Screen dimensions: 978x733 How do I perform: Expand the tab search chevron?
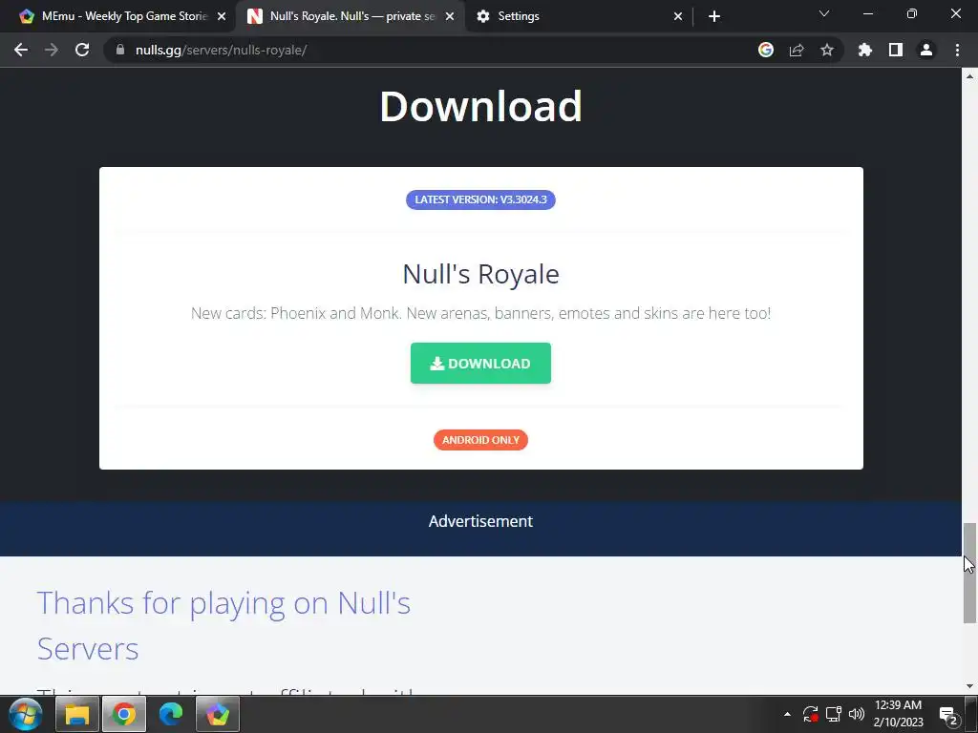point(824,13)
